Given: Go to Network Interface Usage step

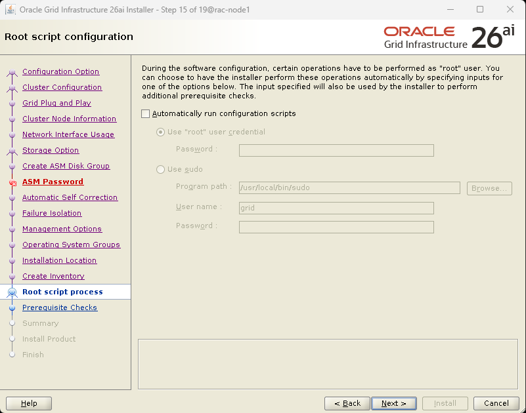Looking at the screenshot, I should pos(68,134).
